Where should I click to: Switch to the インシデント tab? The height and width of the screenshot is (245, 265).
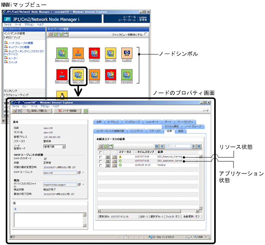click(137, 131)
